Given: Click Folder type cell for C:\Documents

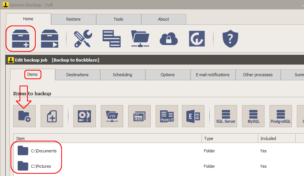Looking at the screenshot, I should 209,151.
